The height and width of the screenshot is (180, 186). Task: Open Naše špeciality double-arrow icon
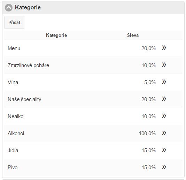(164, 99)
